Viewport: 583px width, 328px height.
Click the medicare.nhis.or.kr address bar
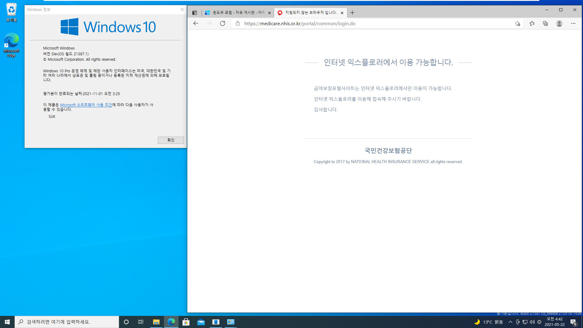(x=377, y=23)
